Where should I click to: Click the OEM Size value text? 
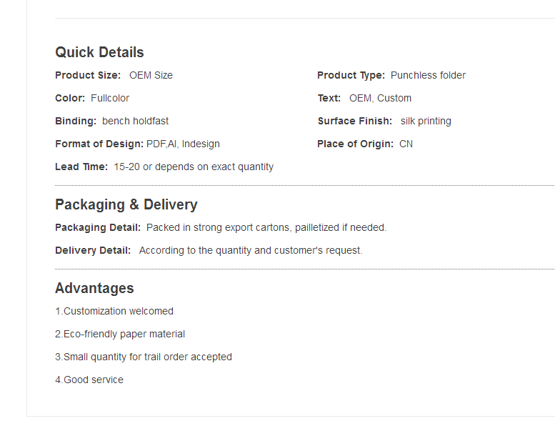coord(151,76)
